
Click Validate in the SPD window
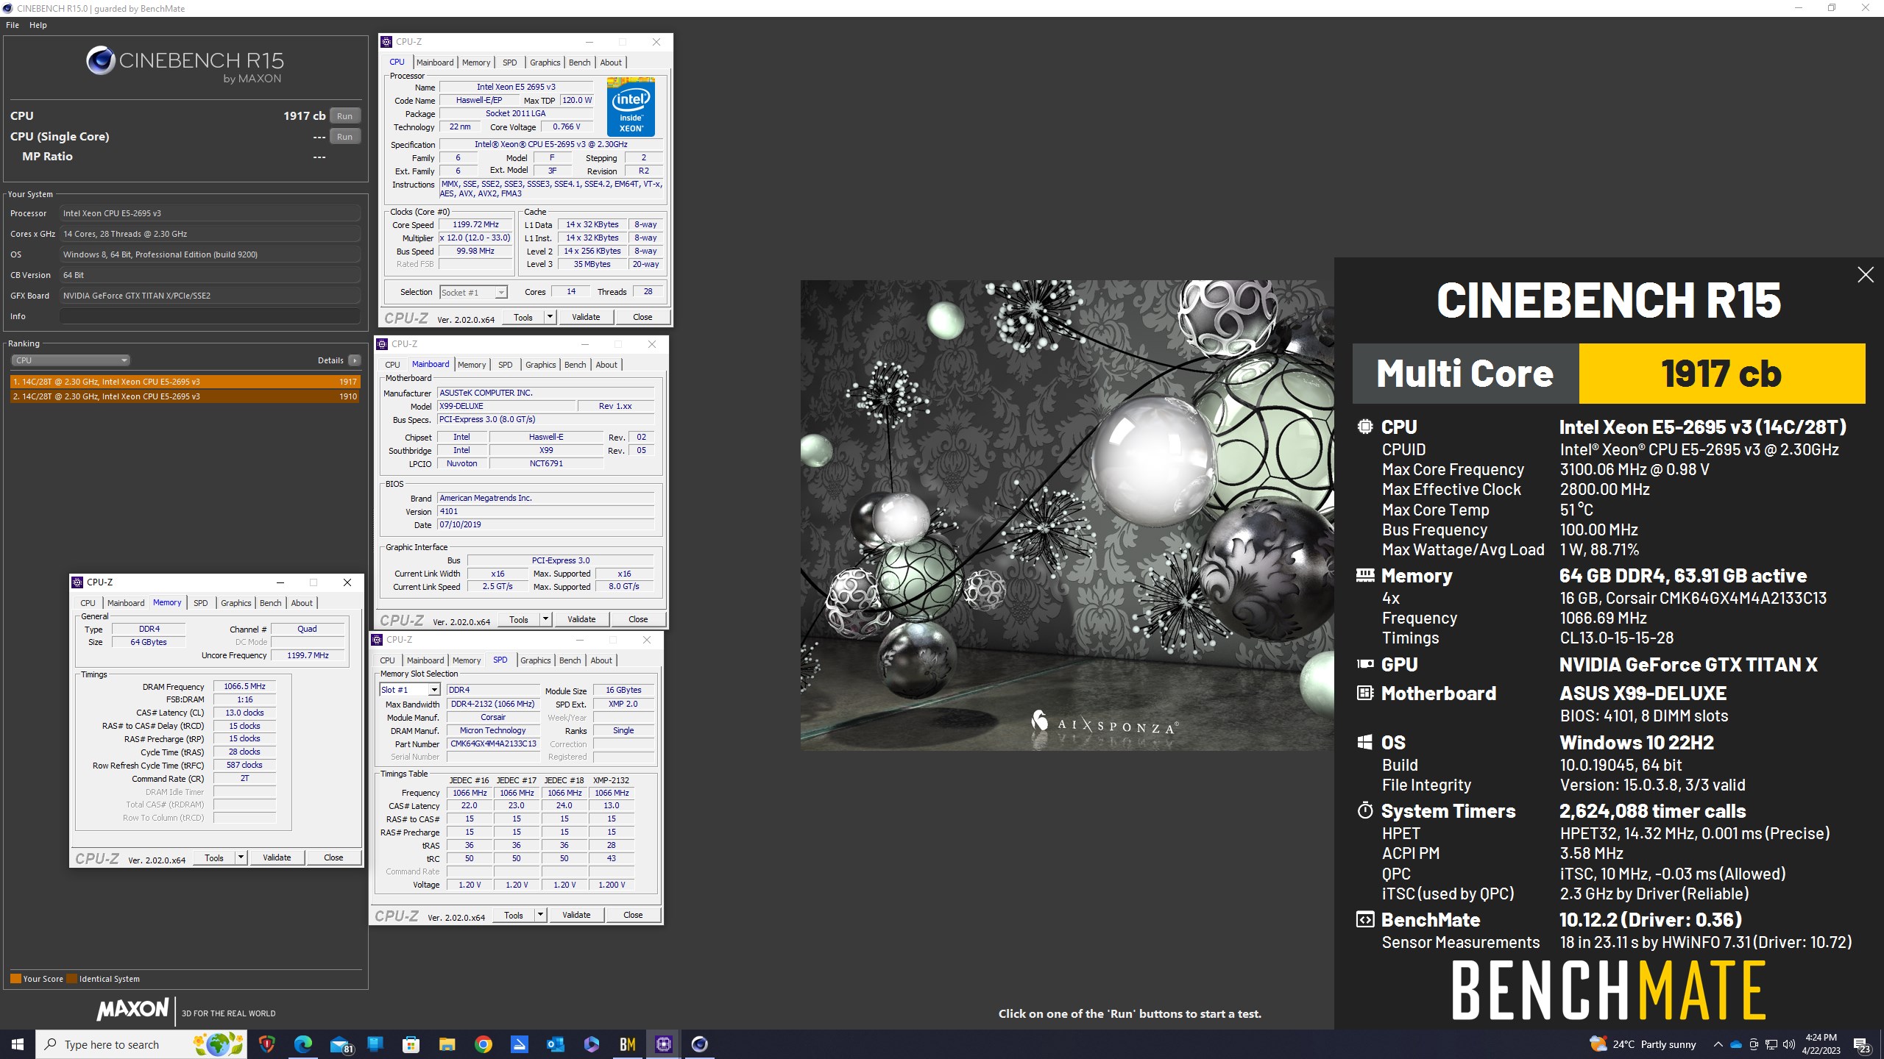point(576,915)
